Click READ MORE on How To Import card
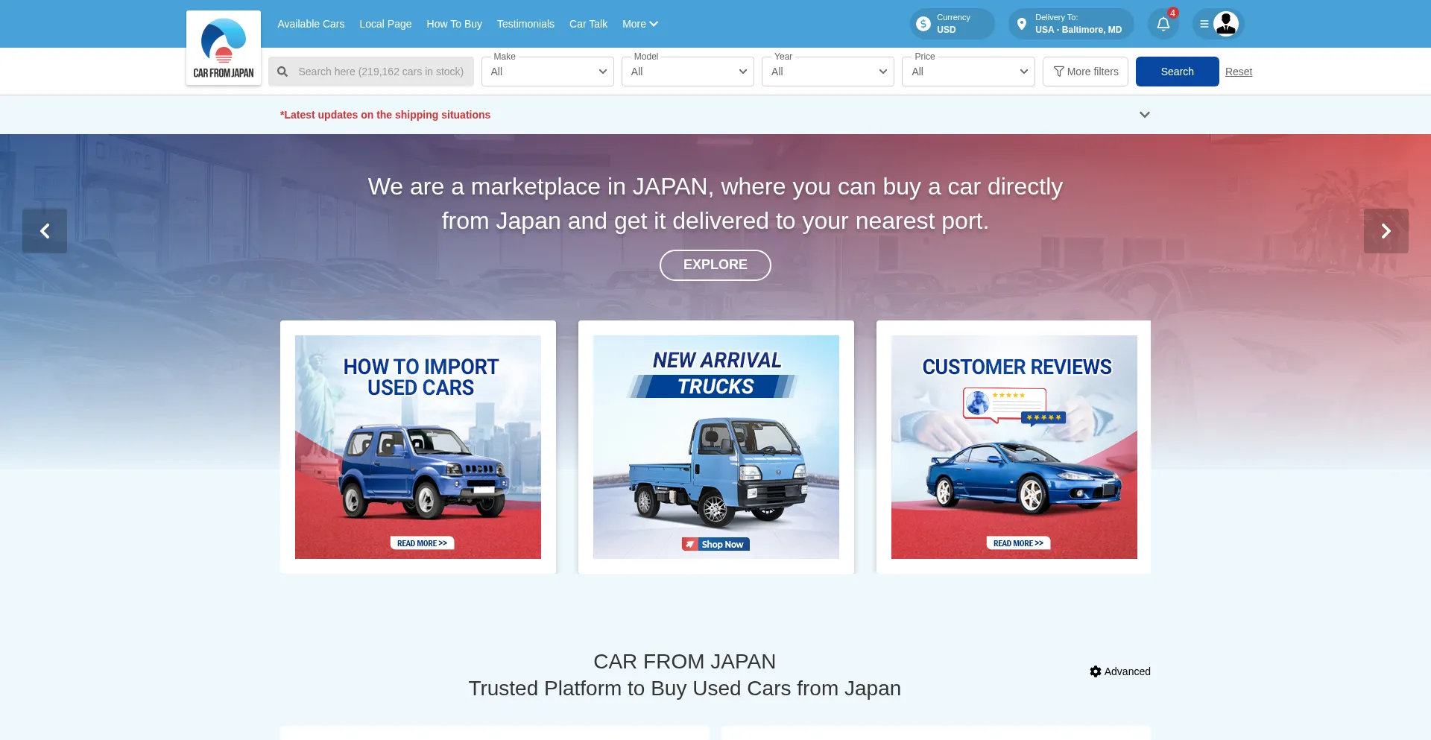1431x740 pixels. [x=422, y=543]
